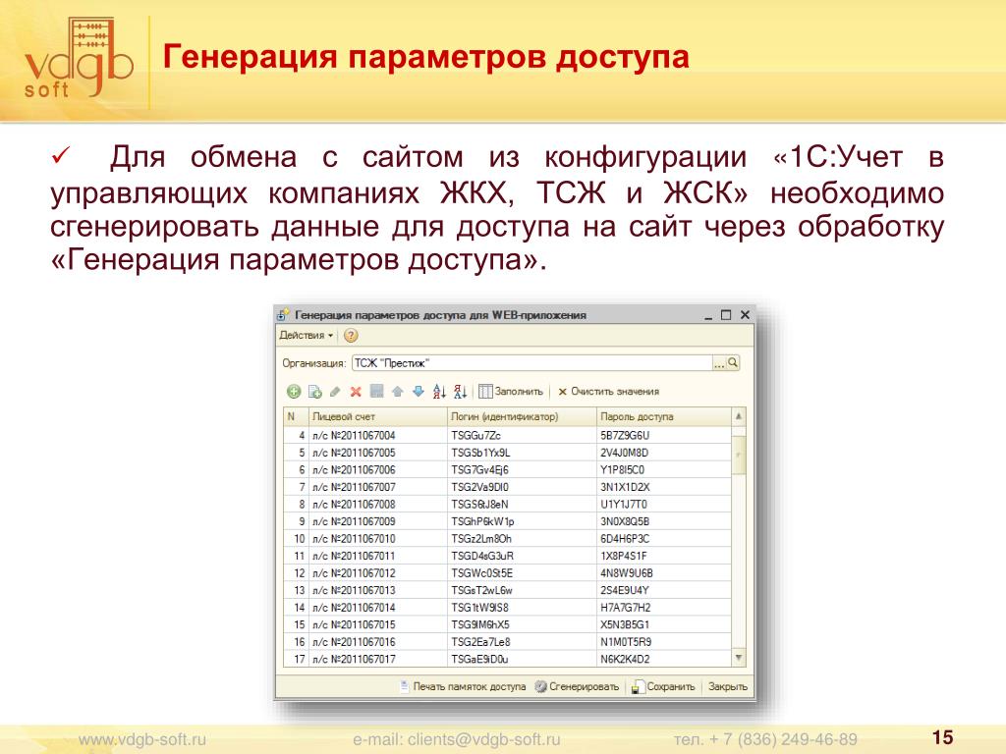Viewport: 1006px width, 754px height.
Task: Select cell л/с №2011067010
Action: tap(377, 539)
